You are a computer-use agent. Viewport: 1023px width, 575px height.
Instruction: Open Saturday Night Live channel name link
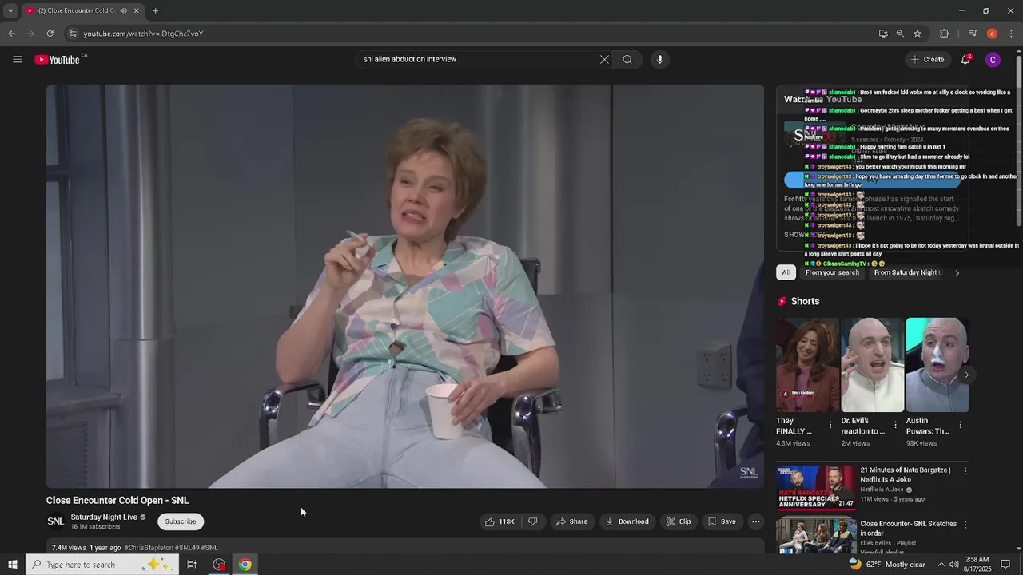[x=104, y=517]
